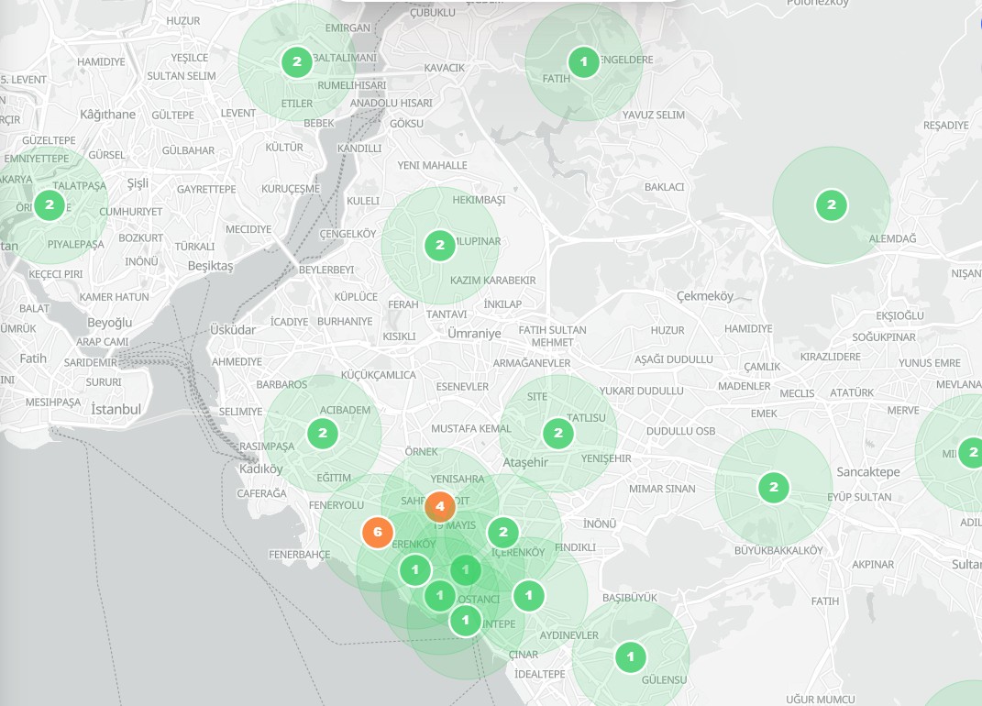
Task: Select the İstanbul city label
Action: [x=116, y=409]
